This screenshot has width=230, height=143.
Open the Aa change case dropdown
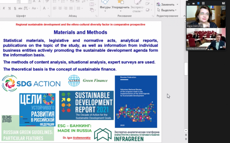[34, 8]
